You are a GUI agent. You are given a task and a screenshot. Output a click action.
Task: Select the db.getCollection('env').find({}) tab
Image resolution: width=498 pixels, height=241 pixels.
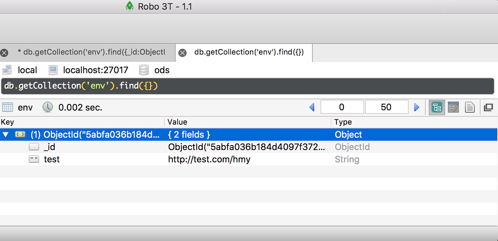pos(248,52)
